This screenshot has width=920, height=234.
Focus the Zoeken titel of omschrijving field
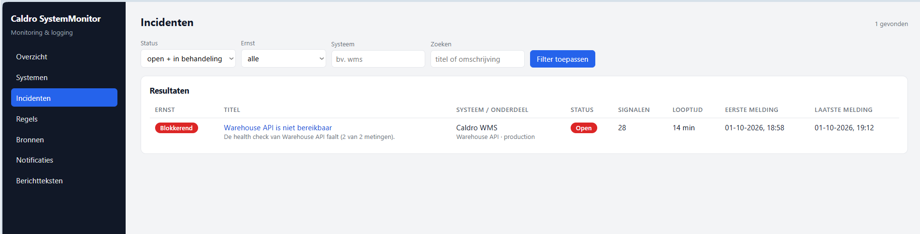[x=477, y=59]
